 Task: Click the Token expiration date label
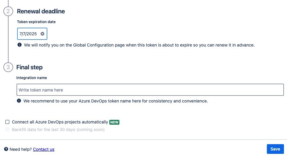(x=36, y=22)
